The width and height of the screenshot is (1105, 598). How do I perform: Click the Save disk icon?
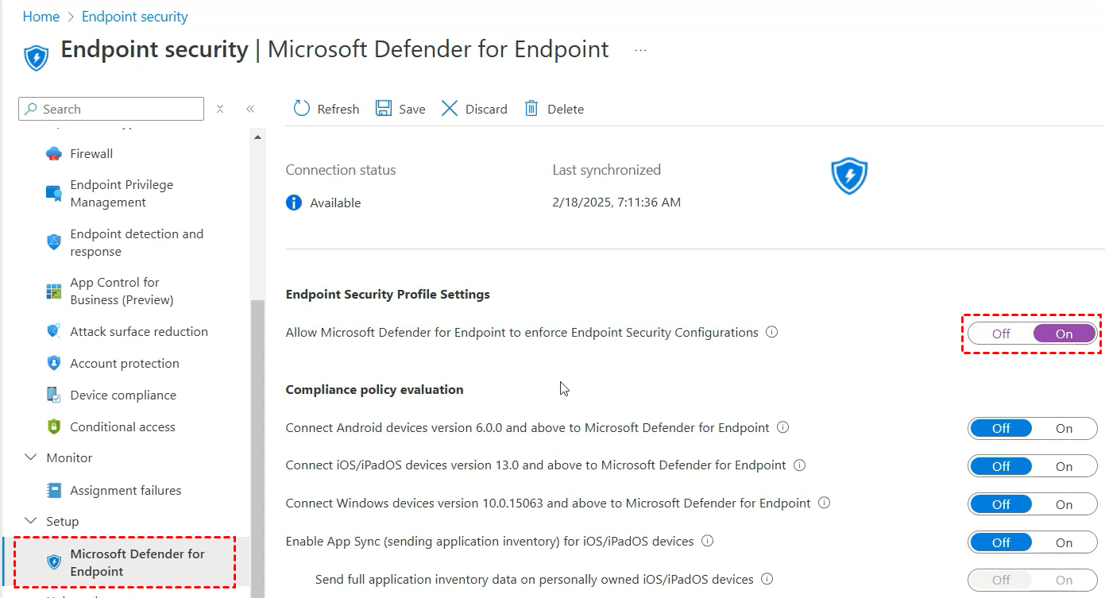[x=384, y=109]
